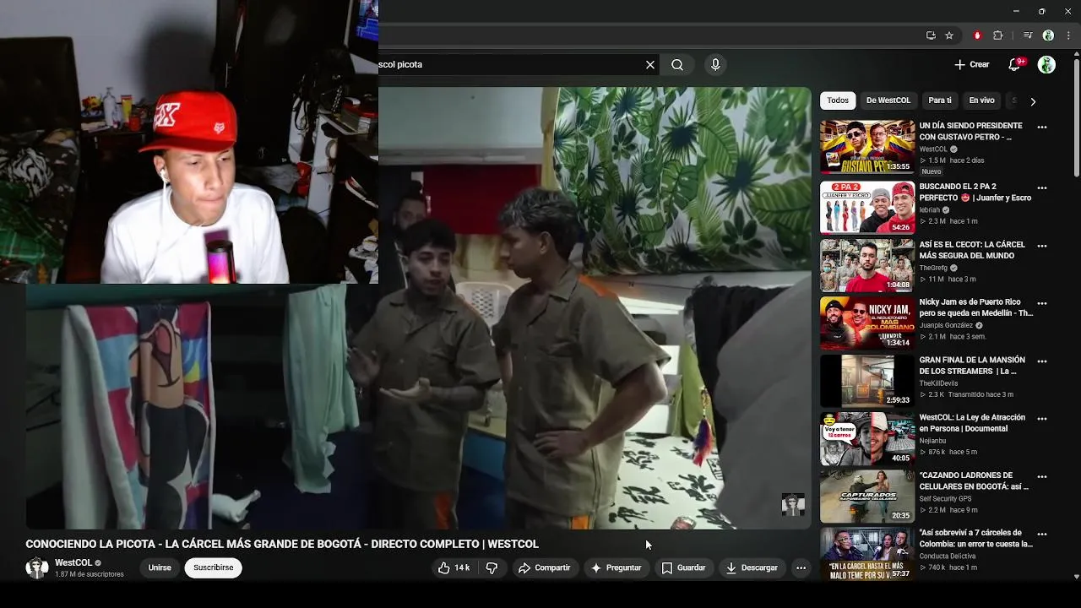Click the magnifying glass search button

tap(677, 64)
